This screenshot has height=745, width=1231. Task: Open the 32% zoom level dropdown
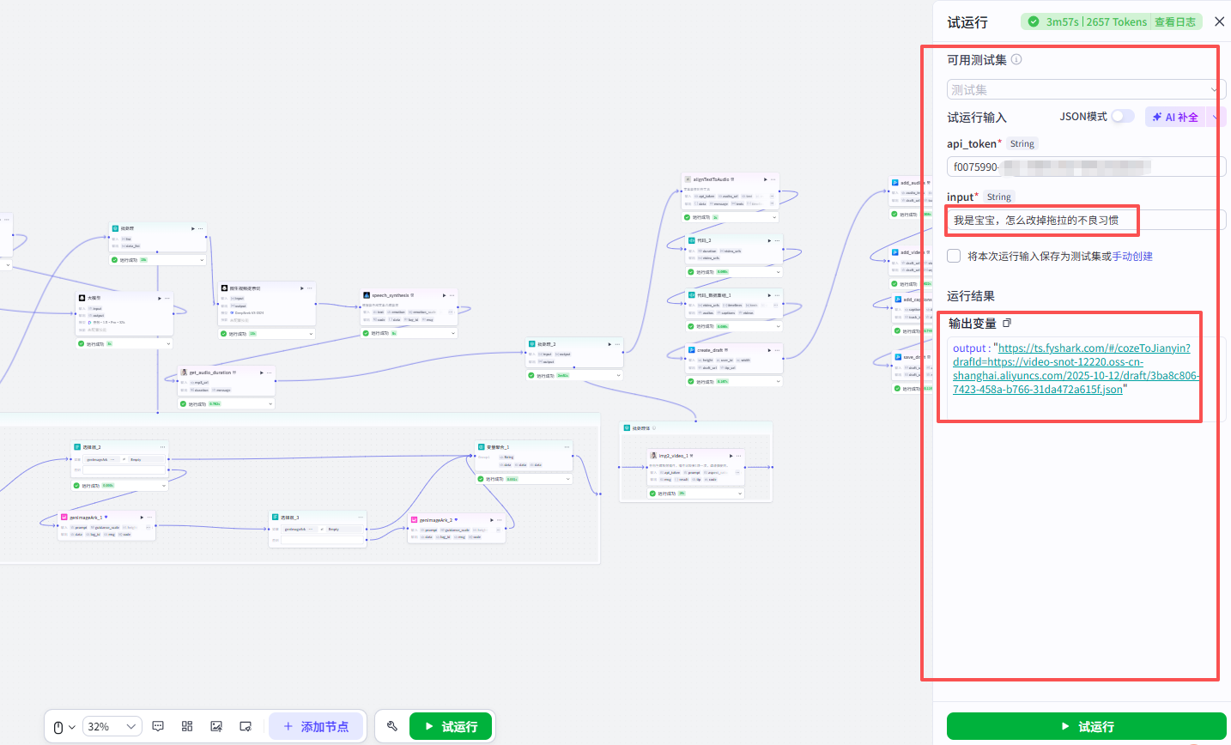pos(112,727)
